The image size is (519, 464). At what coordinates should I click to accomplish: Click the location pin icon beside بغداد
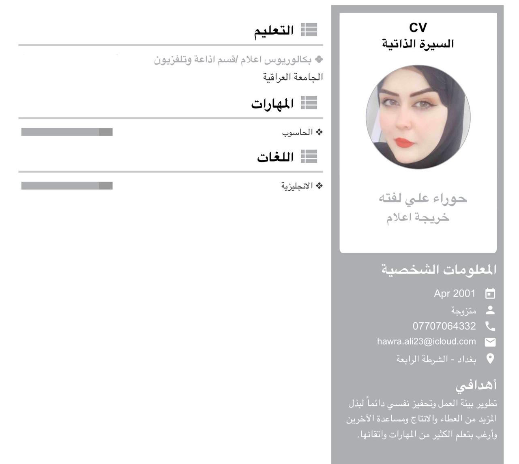click(490, 359)
